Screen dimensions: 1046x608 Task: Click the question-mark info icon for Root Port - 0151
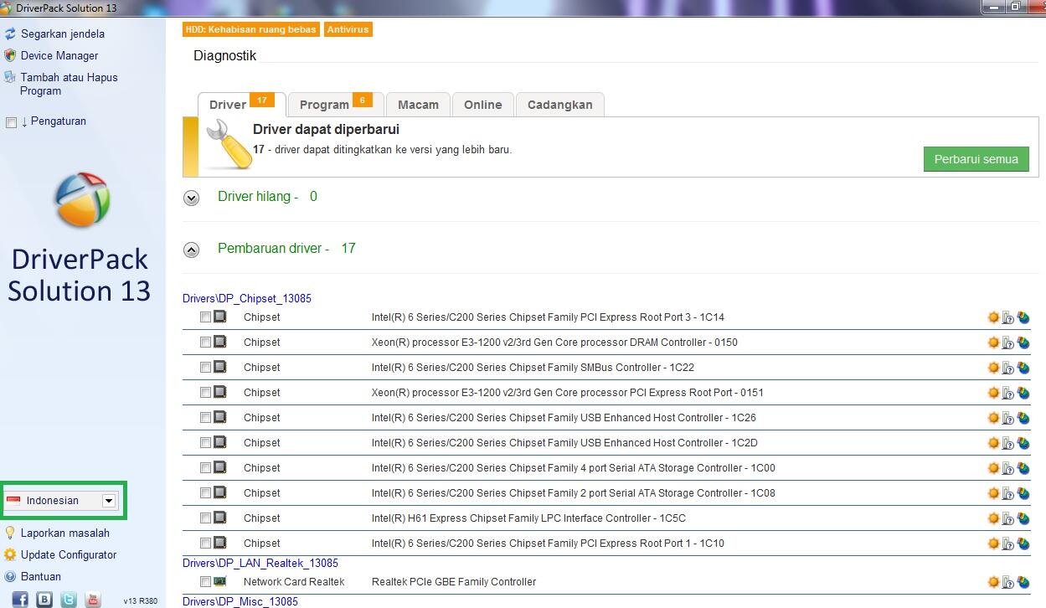(x=1008, y=394)
